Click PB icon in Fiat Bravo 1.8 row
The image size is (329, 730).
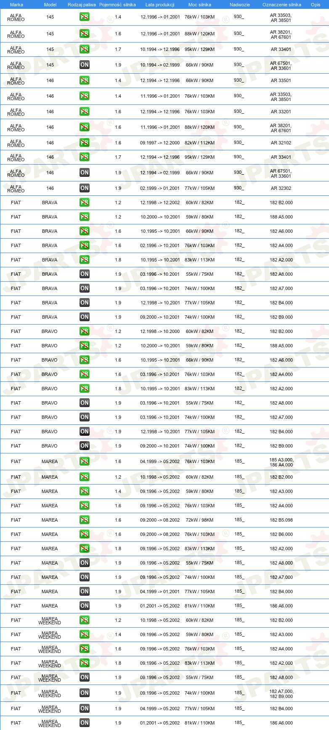(85, 389)
